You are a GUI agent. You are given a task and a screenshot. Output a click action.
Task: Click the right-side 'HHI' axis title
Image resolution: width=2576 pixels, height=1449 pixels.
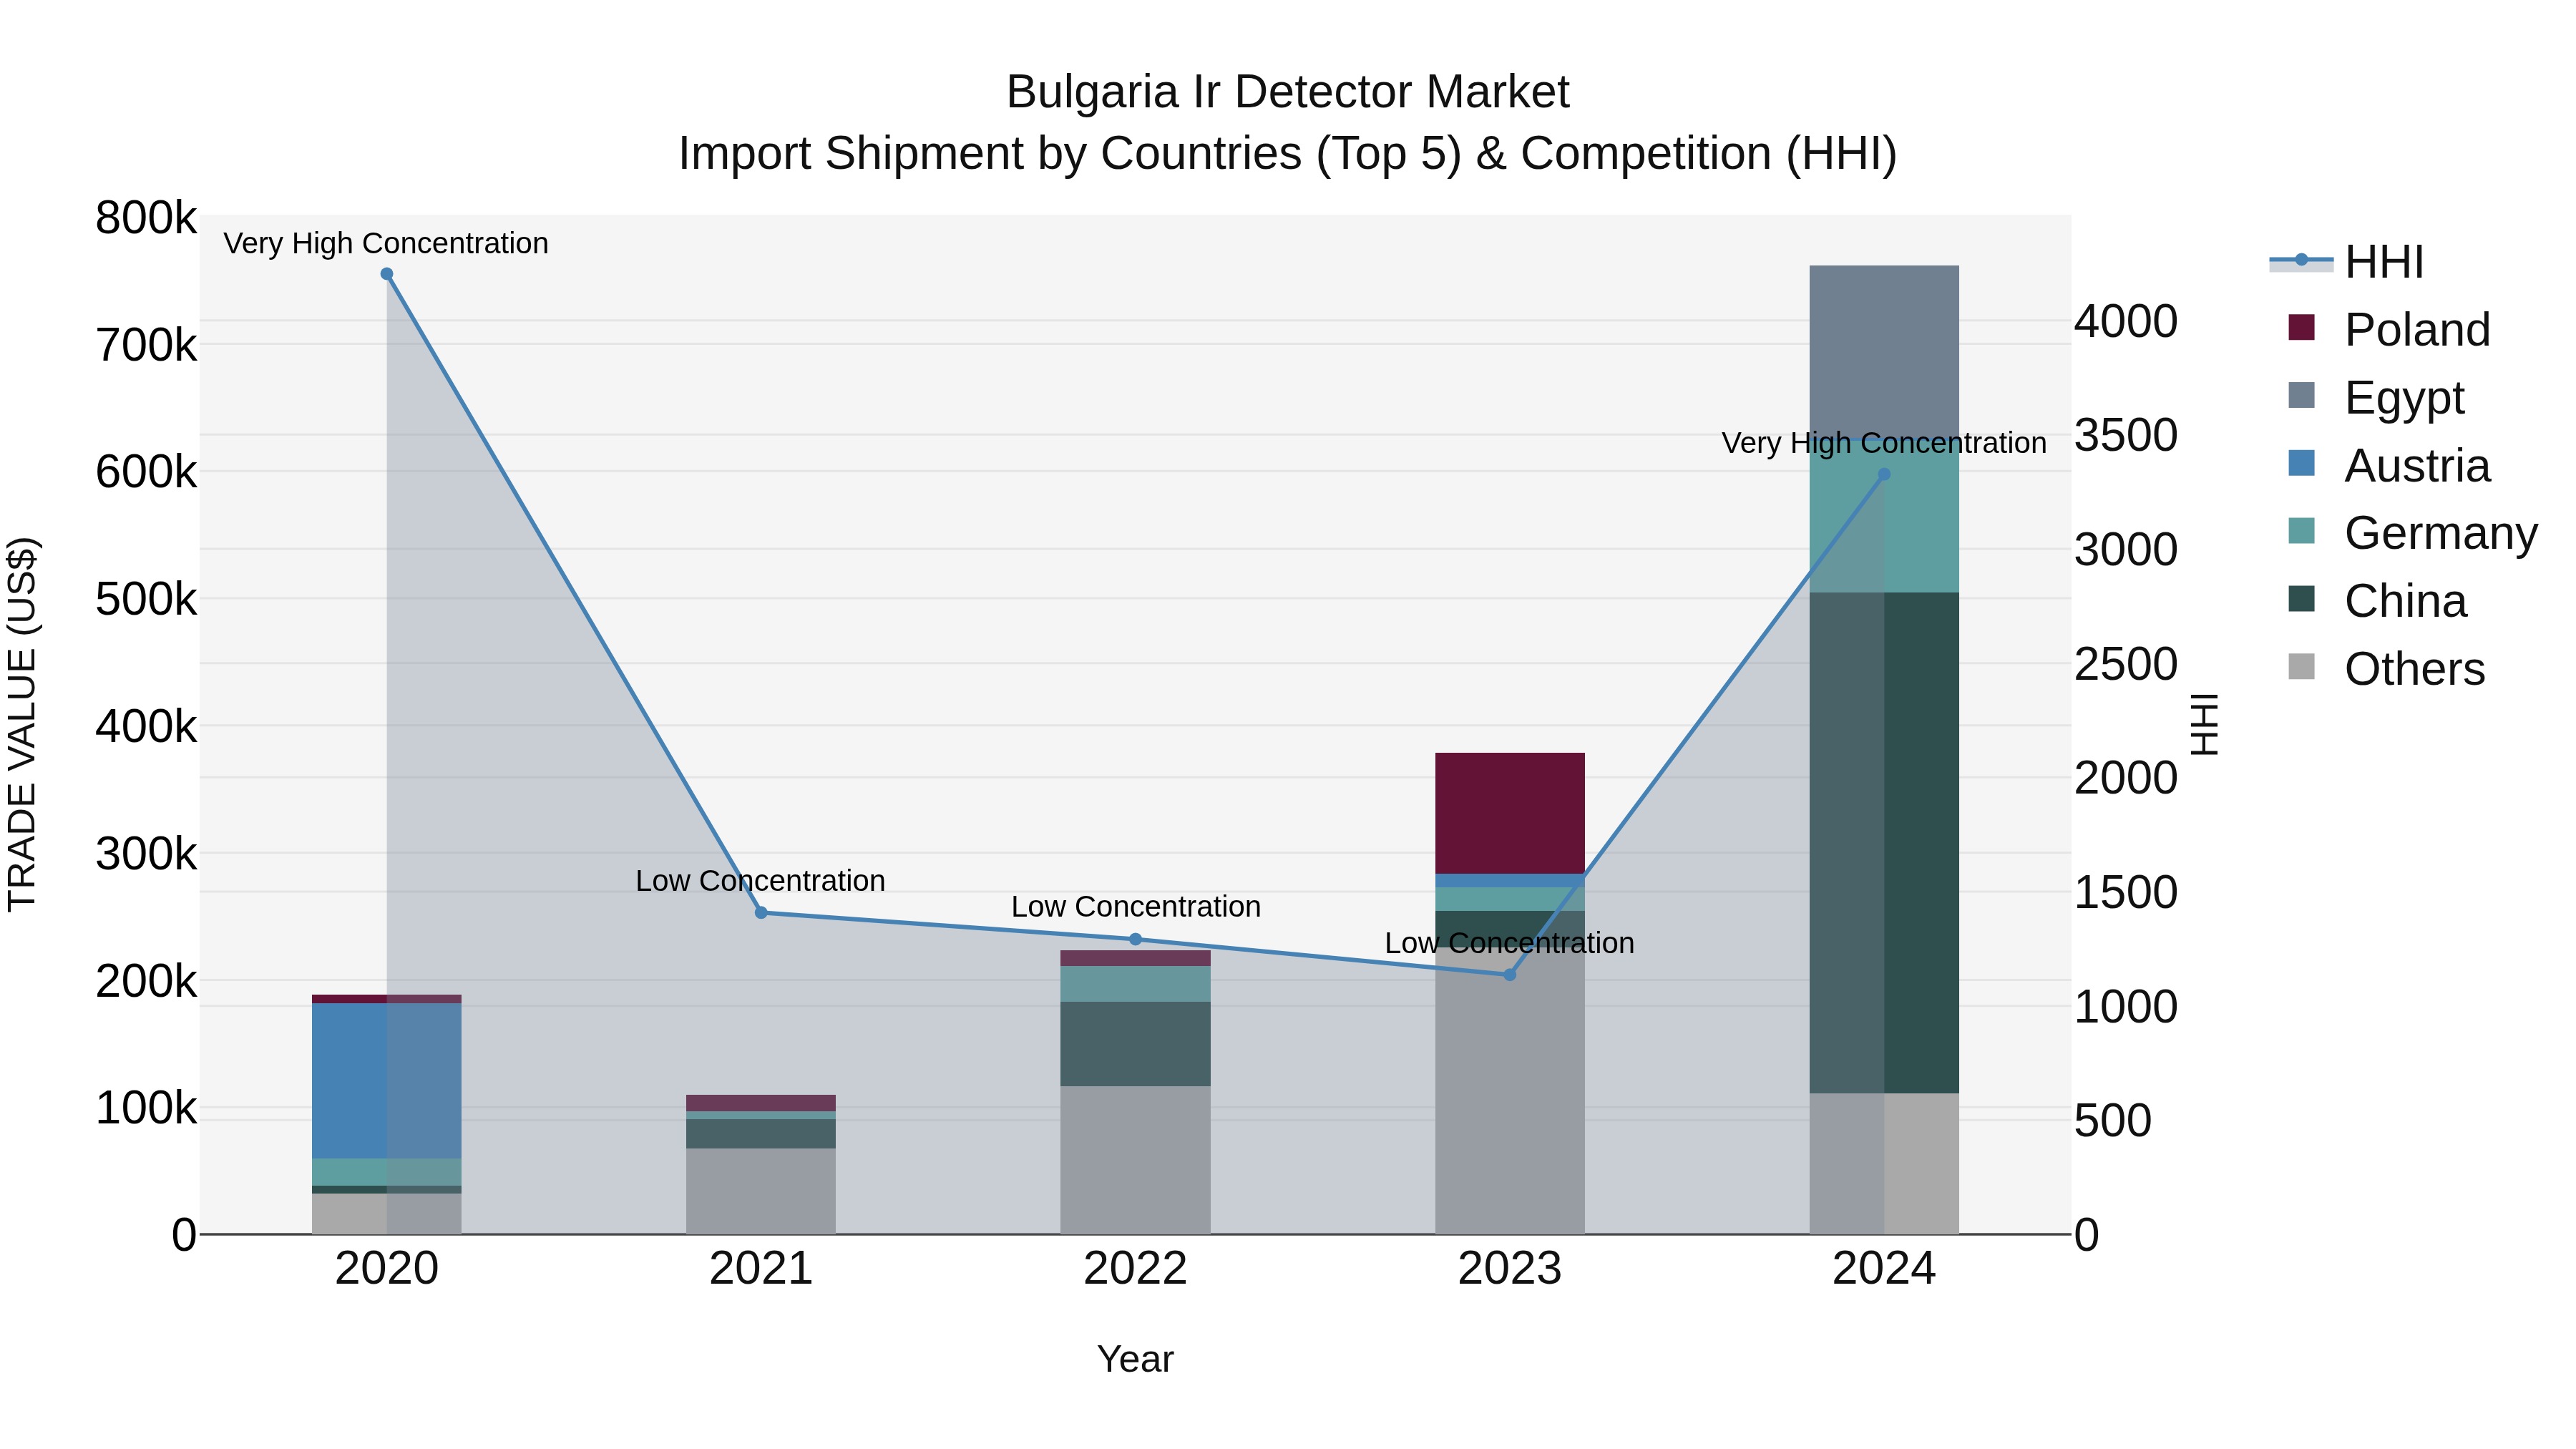click(2204, 724)
